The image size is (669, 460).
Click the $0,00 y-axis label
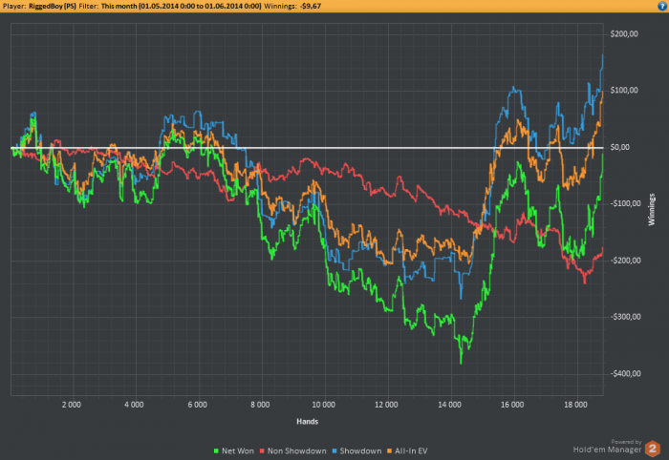click(x=620, y=147)
